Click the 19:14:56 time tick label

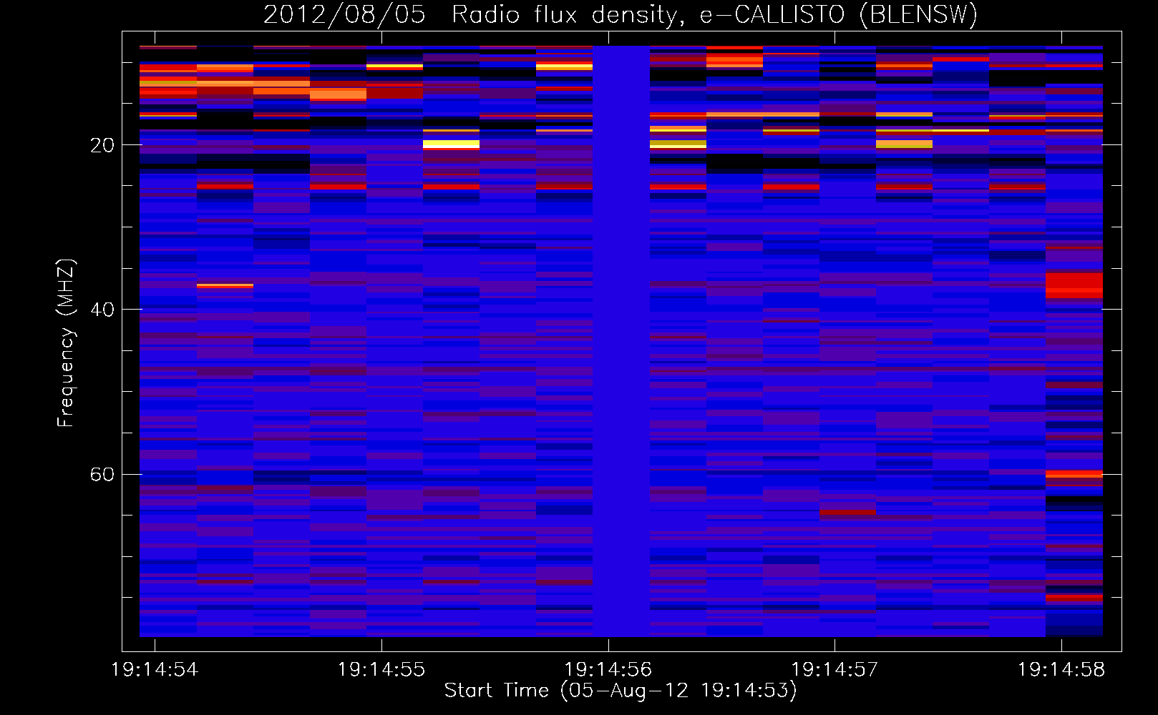point(608,670)
